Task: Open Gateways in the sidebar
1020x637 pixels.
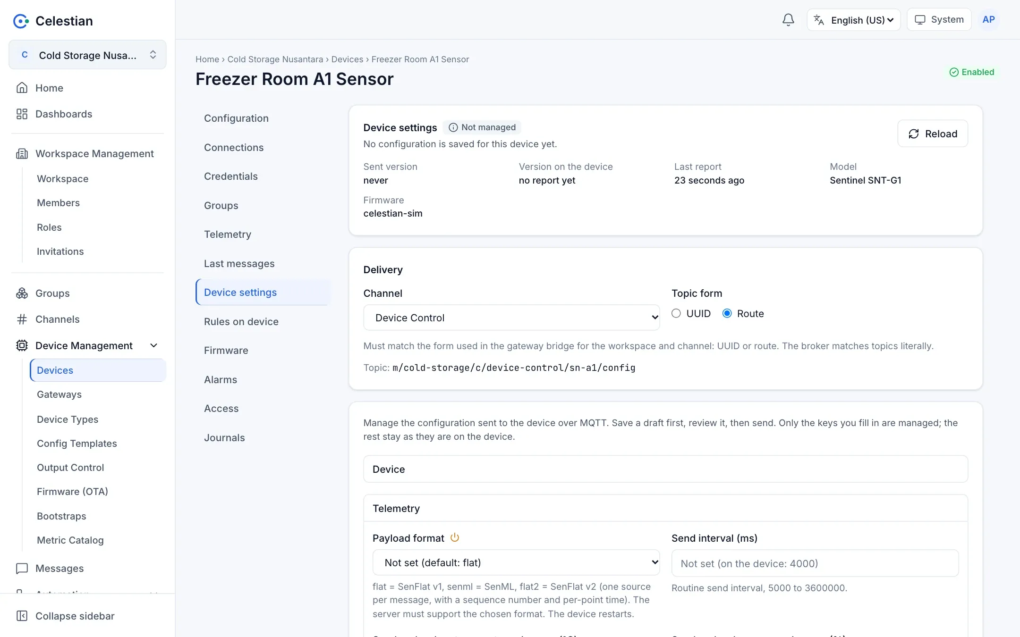Action: 59,394
